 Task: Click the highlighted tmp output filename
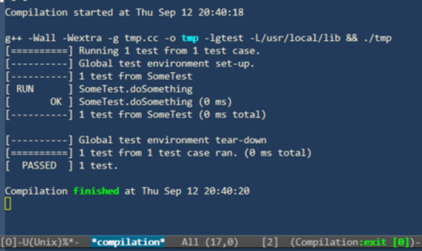click(x=190, y=38)
